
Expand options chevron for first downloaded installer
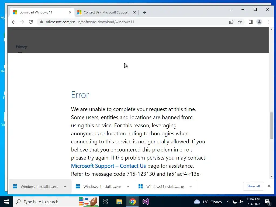point(65,187)
